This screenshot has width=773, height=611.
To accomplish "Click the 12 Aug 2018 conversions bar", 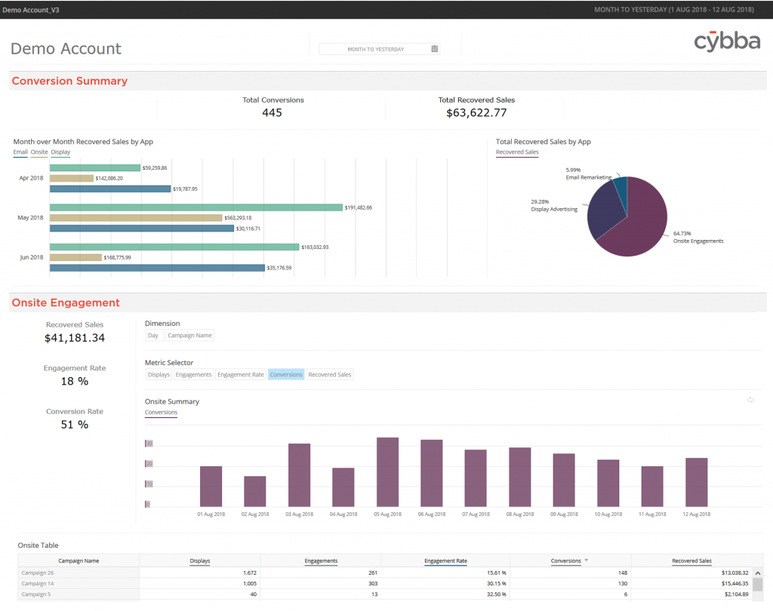I will pyautogui.click(x=697, y=483).
